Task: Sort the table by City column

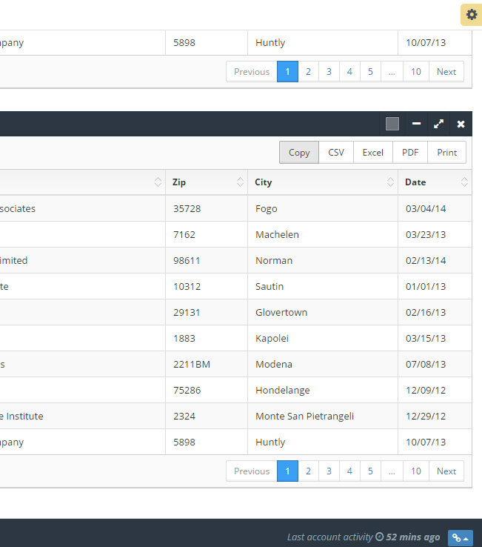Action: tap(322, 182)
